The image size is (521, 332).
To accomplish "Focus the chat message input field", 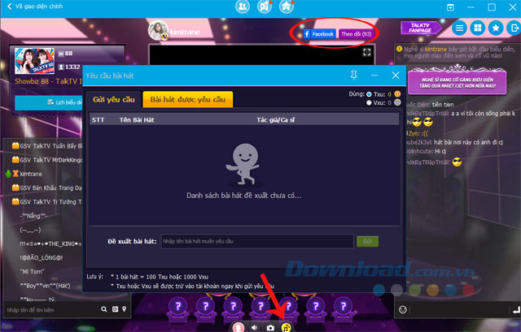I will tap(459, 310).
